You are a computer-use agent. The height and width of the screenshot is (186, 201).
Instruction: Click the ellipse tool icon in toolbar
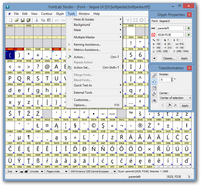(141, 20)
